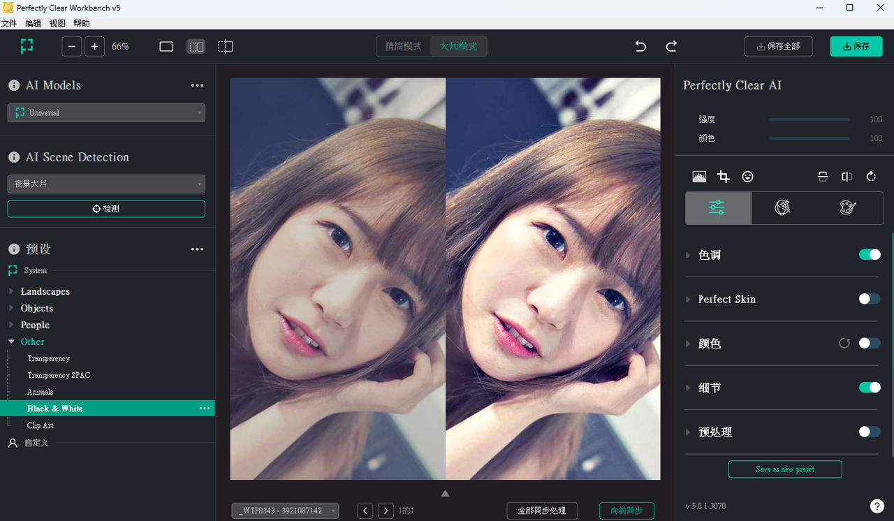Click the redo arrow icon
The width and height of the screenshot is (894, 521).
click(671, 47)
